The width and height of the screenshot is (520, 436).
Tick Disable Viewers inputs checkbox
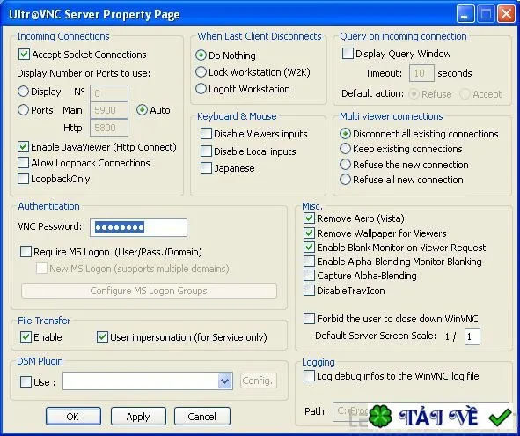tap(206, 134)
